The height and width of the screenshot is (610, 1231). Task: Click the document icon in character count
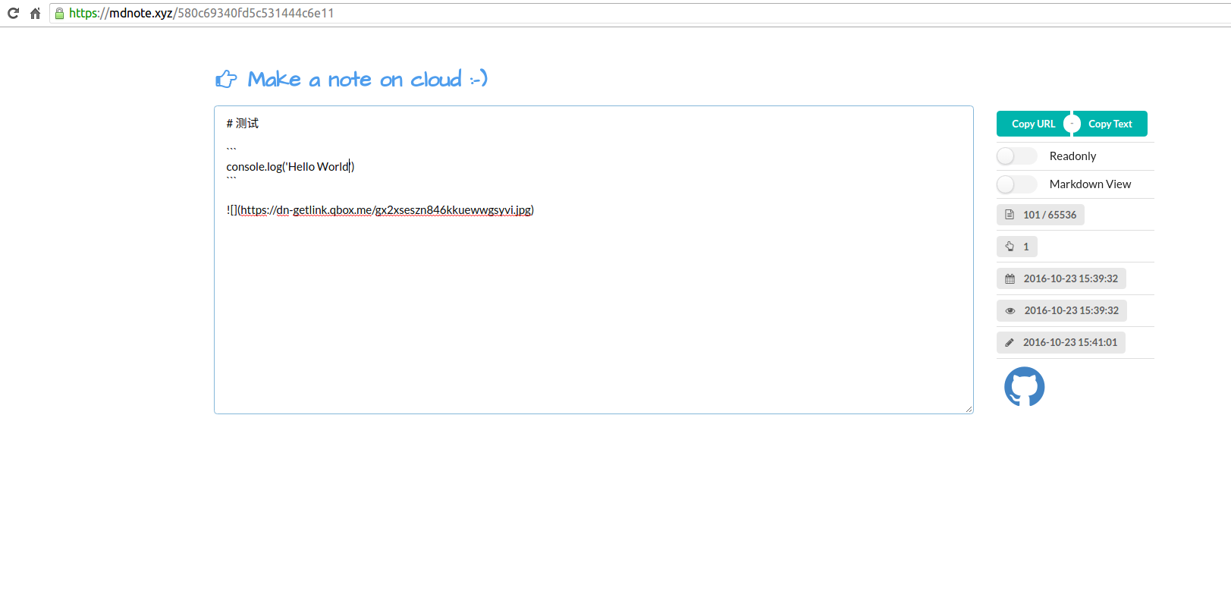[x=1010, y=215]
